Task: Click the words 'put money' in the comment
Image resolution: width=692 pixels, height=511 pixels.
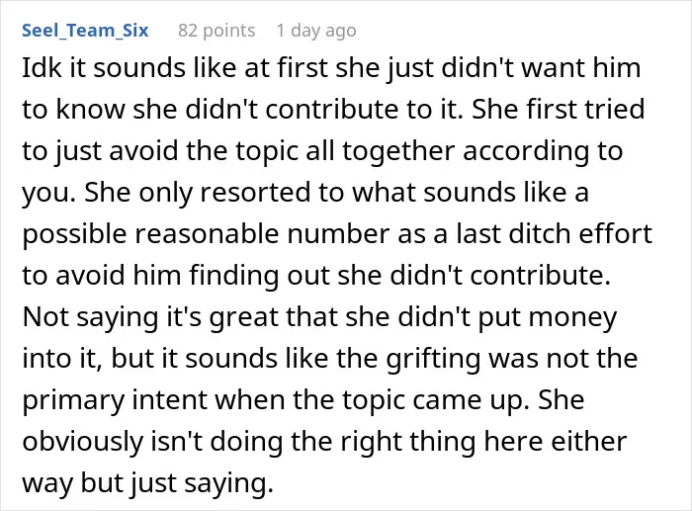Action: pos(548,317)
